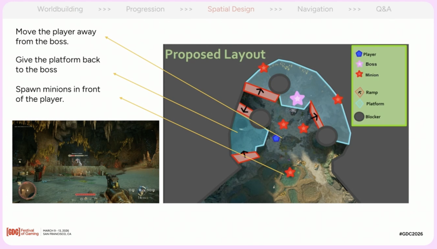Click the #GDC2026 hashtag

pyautogui.click(x=411, y=234)
